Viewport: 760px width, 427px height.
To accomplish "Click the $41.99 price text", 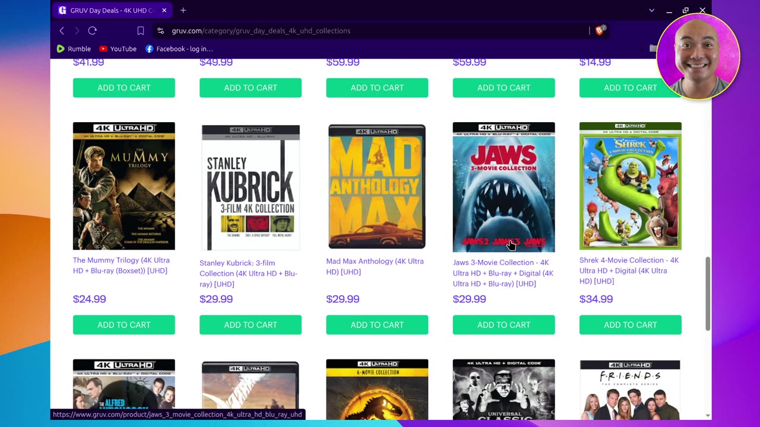I will pos(88,62).
